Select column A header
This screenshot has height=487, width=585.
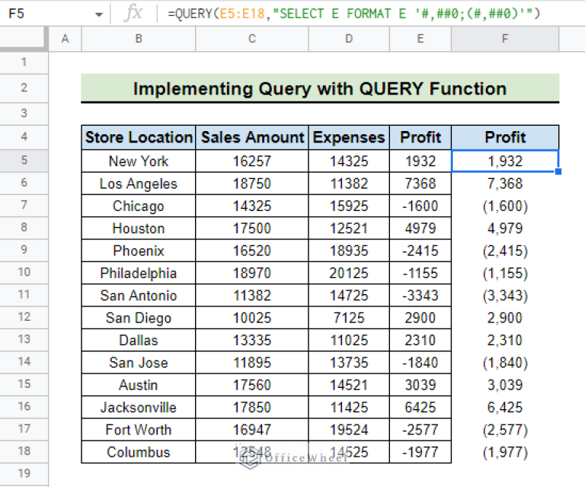click(x=65, y=39)
